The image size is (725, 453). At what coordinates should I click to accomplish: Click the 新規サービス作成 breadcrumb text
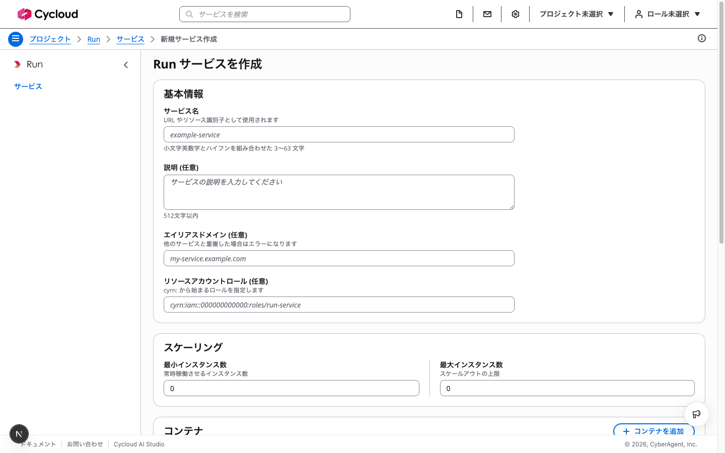click(x=189, y=39)
